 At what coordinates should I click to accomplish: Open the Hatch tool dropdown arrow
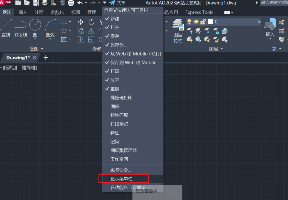[x=70, y=39]
